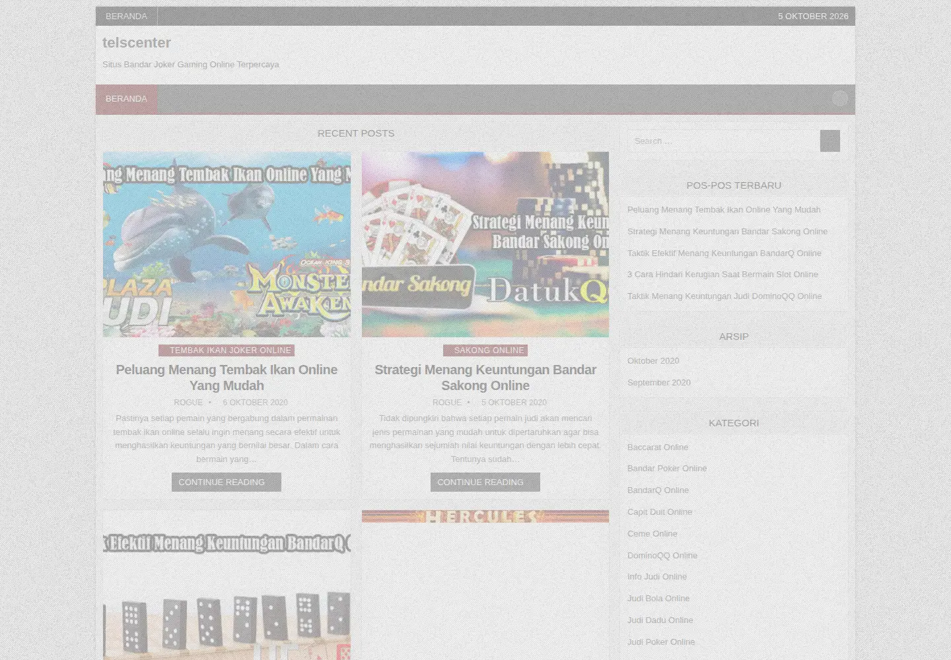
Task: Open sidebar link Strategi Menang Keuntungan Bandar Sakong
Action: [x=727, y=231]
